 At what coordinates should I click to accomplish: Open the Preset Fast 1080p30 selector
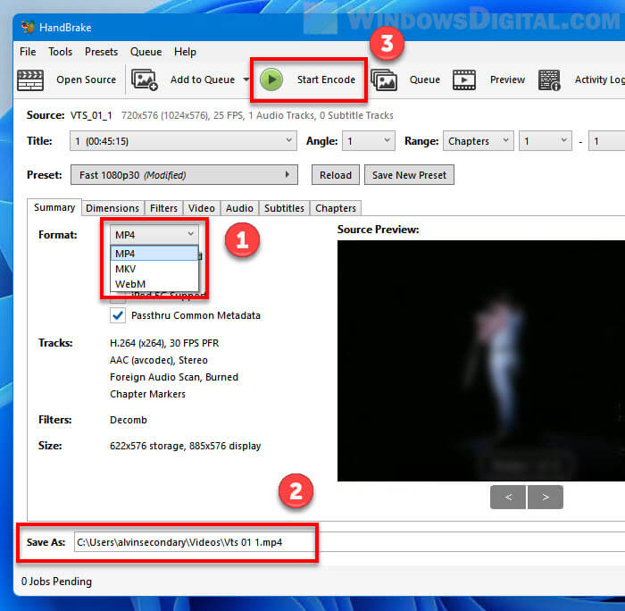(x=184, y=175)
